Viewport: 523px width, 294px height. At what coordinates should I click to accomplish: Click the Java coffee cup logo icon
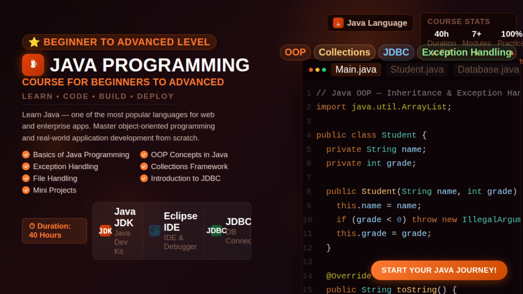pos(32,65)
